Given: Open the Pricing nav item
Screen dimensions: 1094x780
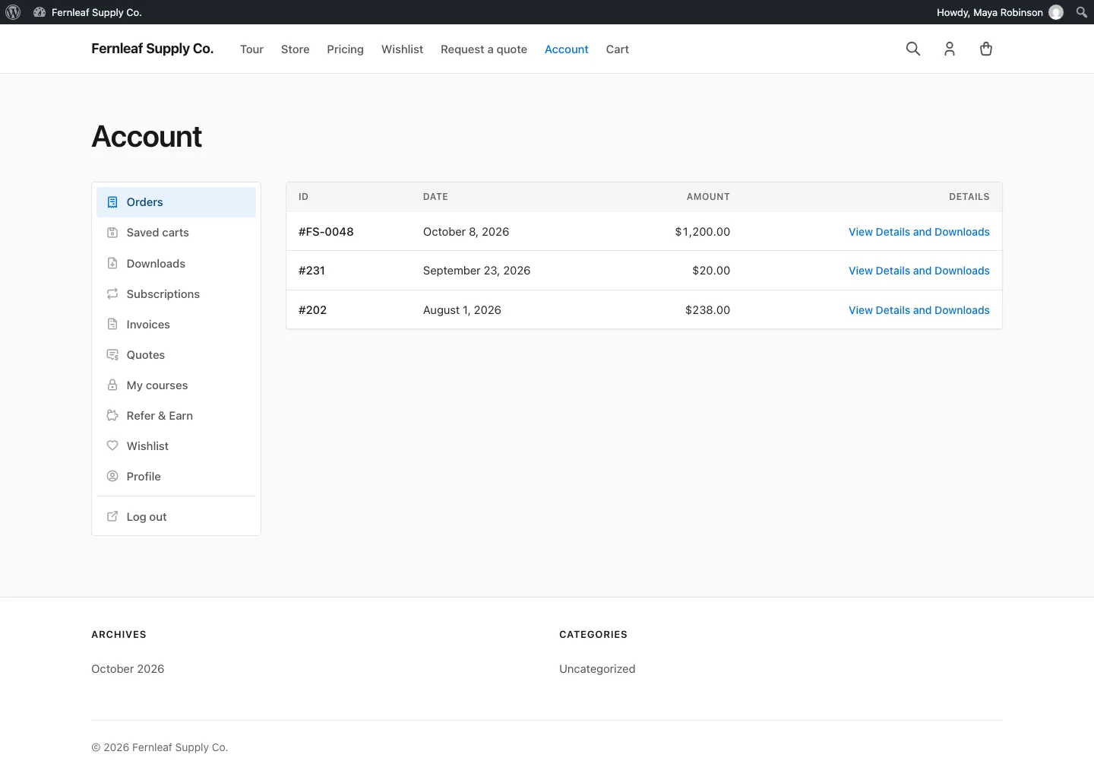Looking at the screenshot, I should pyautogui.click(x=345, y=49).
